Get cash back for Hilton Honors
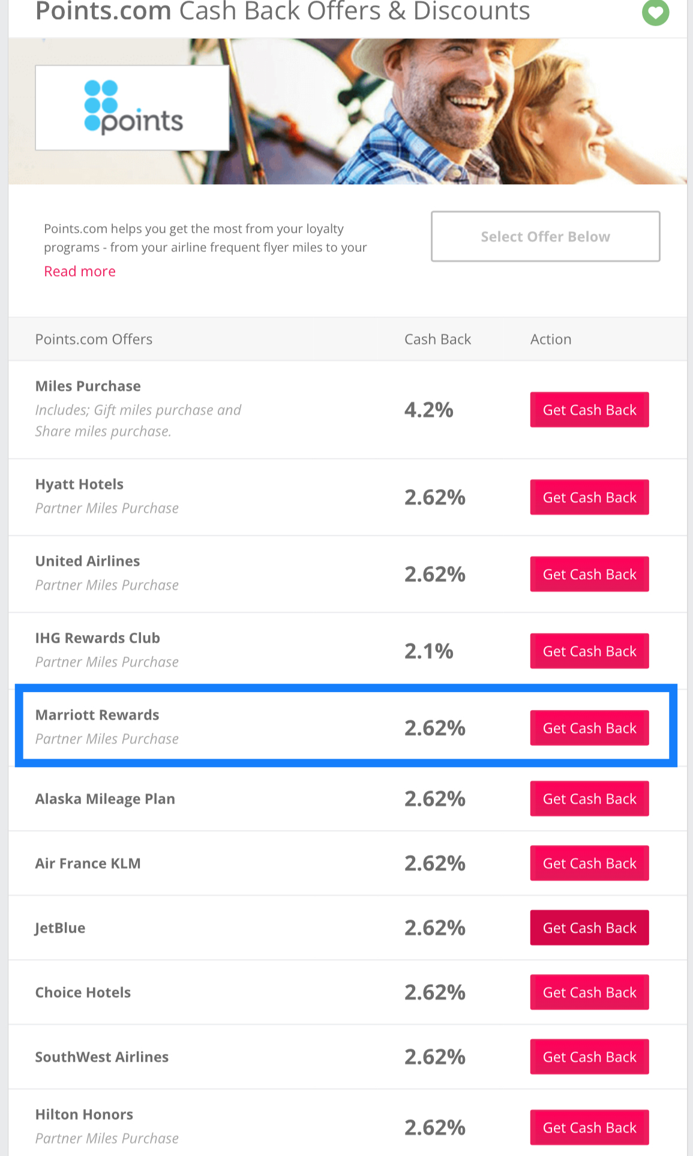 point(589,1128)
